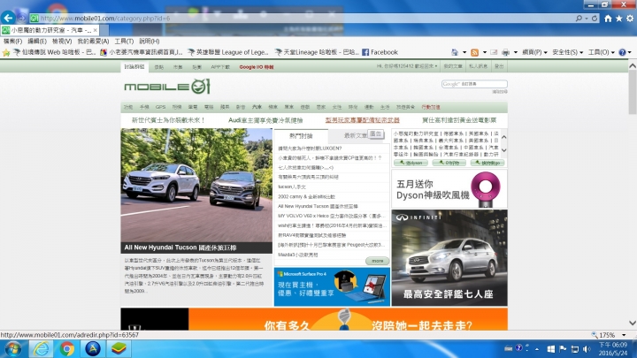The image size is (637, 358).
Task: Open the blue A app in the taskbar
Action: pyautogui.click(x=93, y=349)
